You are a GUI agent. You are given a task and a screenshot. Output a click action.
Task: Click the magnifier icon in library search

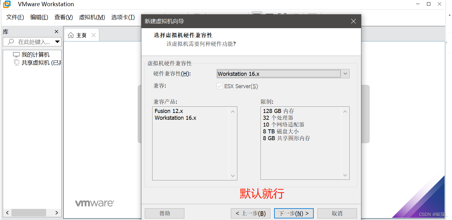tap(11, 41)
